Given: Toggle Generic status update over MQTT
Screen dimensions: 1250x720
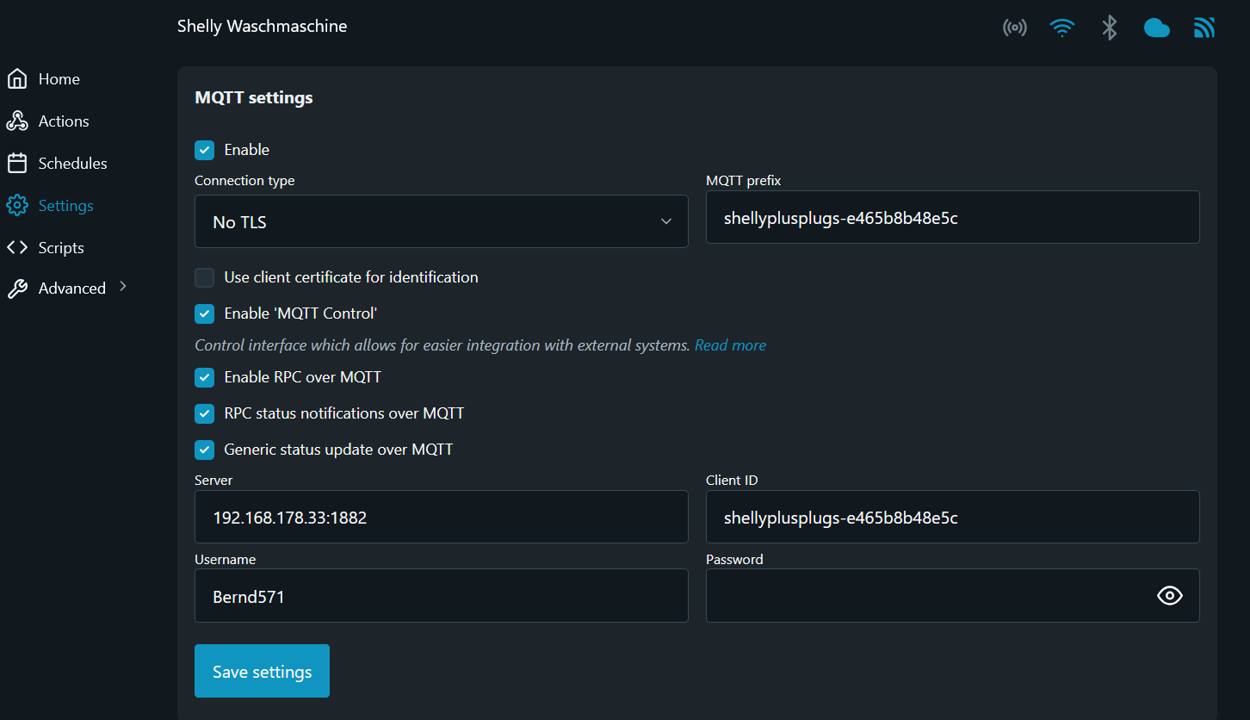Looking at the screenshot, I should point(204,450).
